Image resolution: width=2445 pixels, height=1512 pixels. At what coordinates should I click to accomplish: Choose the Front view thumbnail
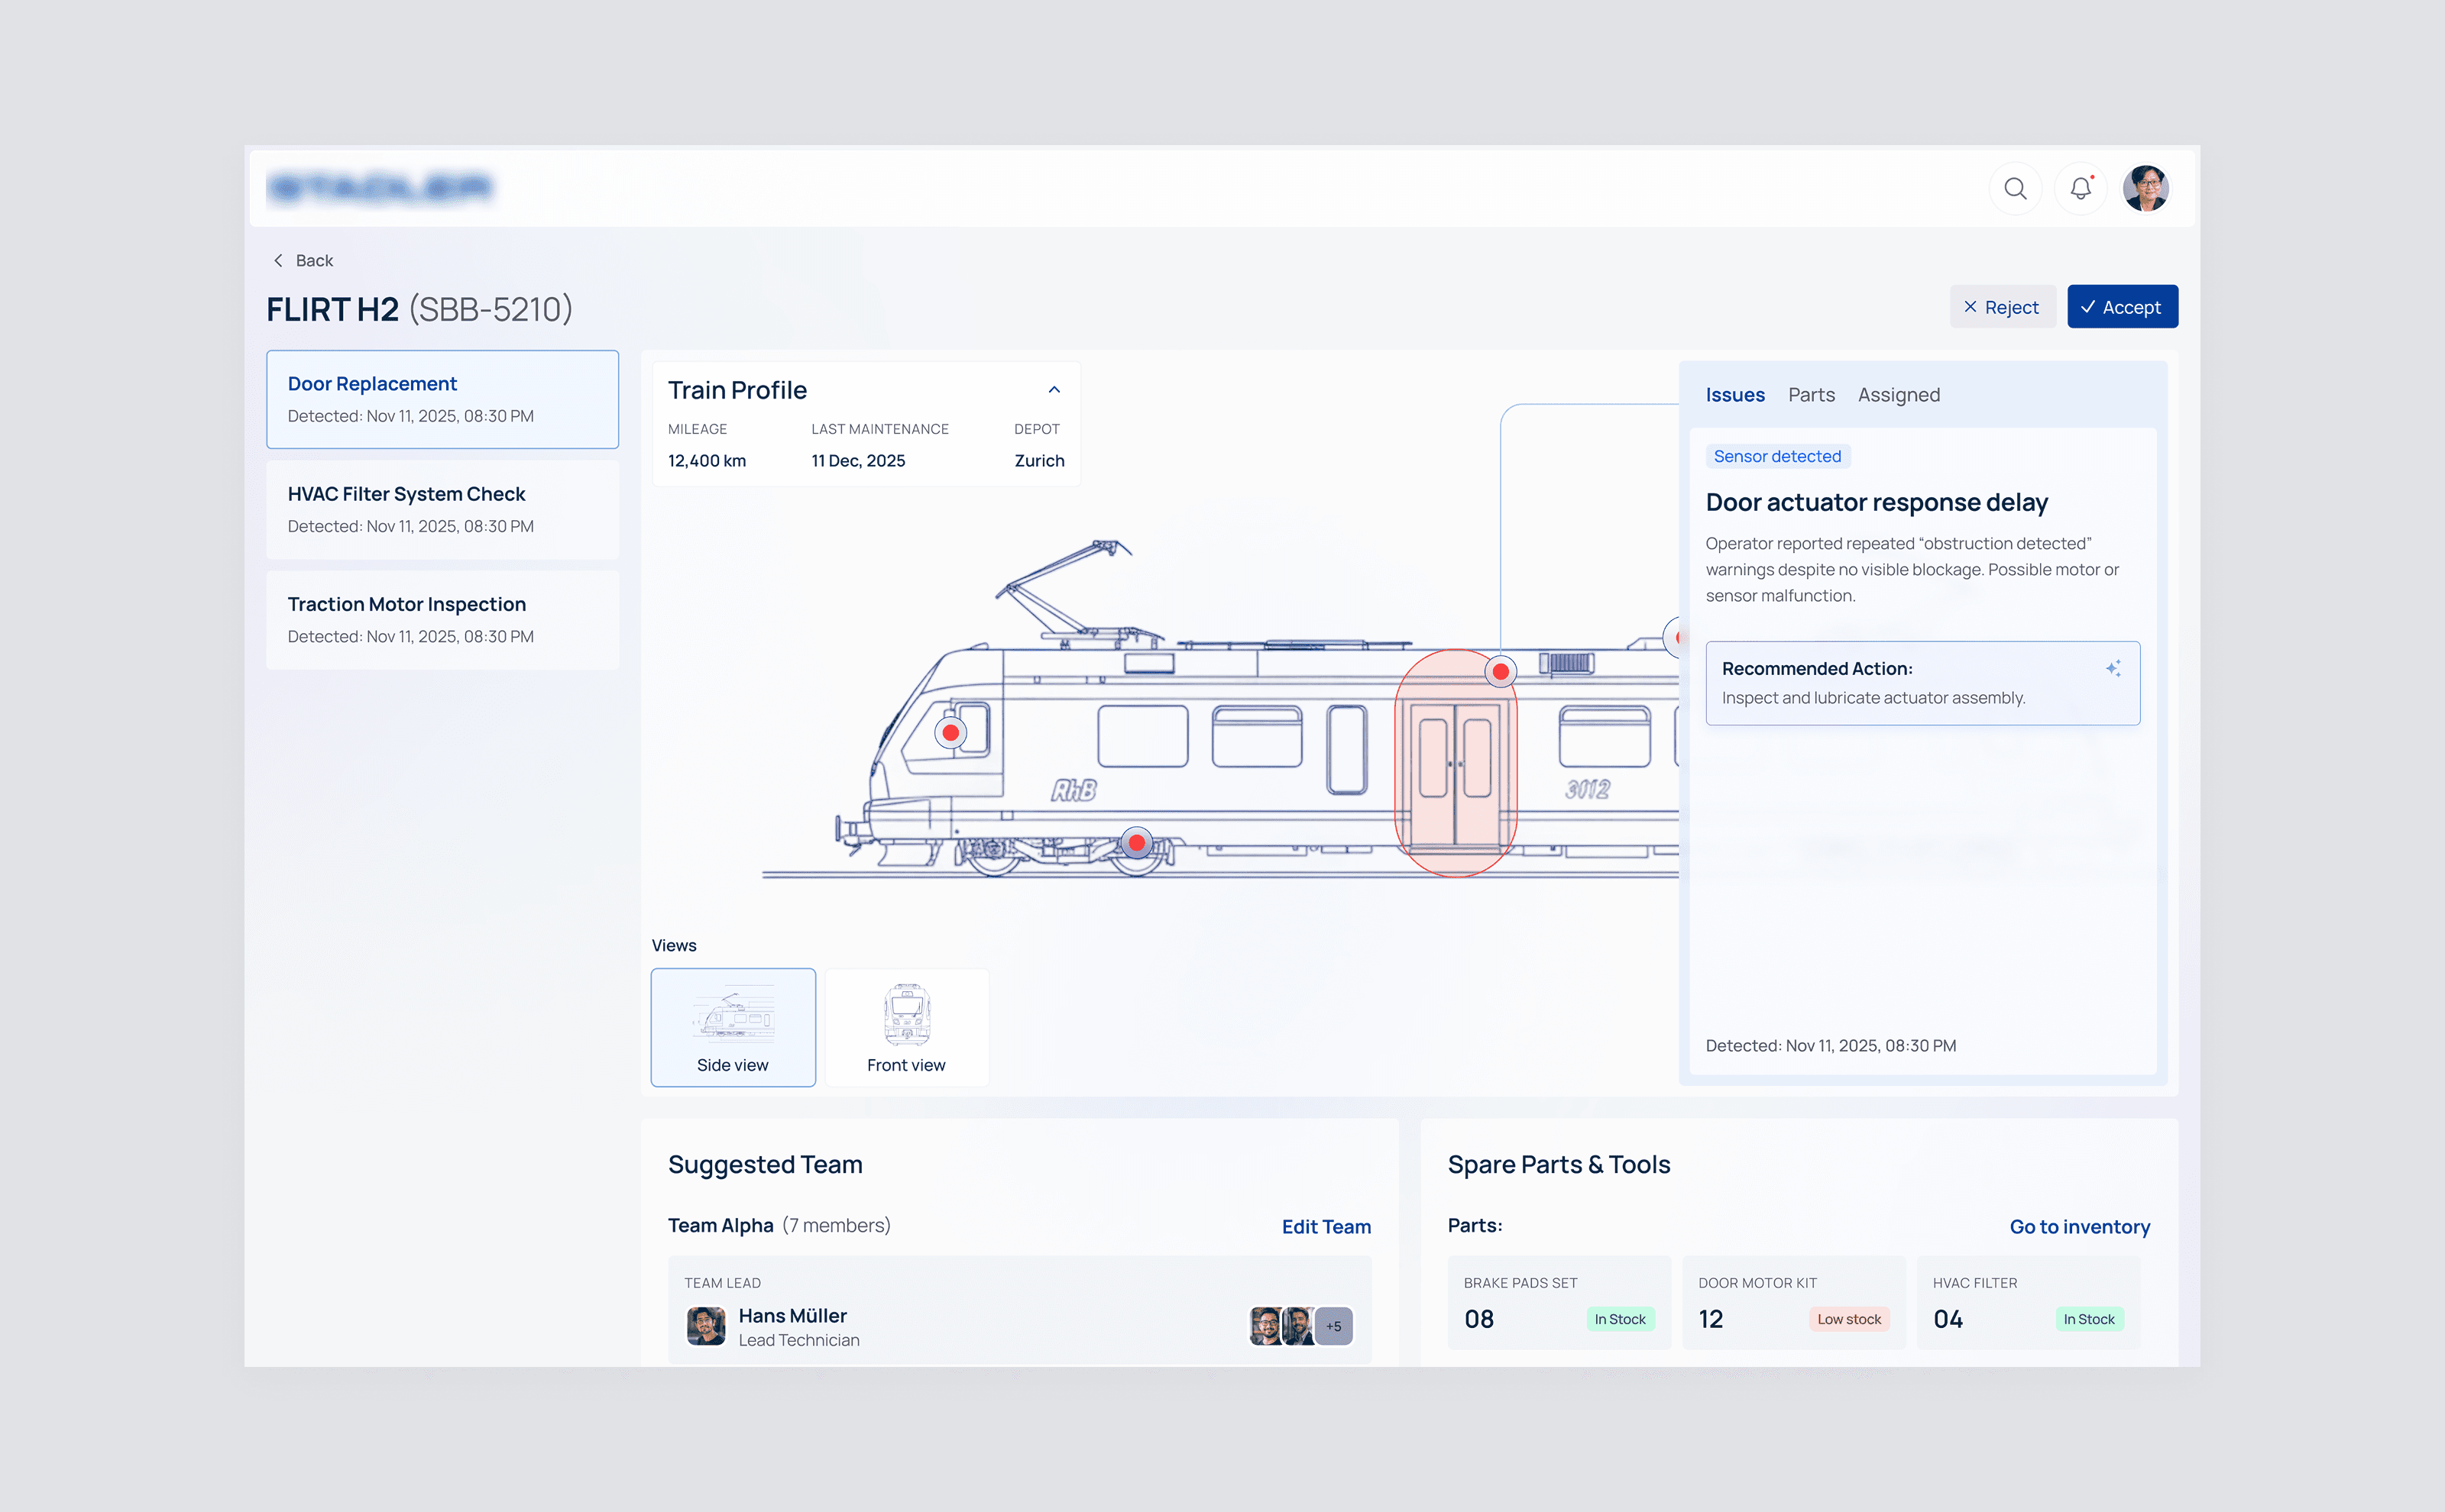click(906, 1027)
